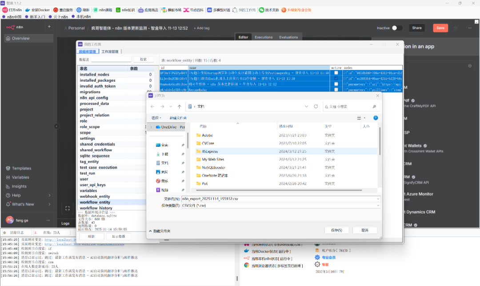The height and width of the screenshot is (286, 480).
Task: Toggle the workflow Inactive switch
Action: tap(397, 28)
